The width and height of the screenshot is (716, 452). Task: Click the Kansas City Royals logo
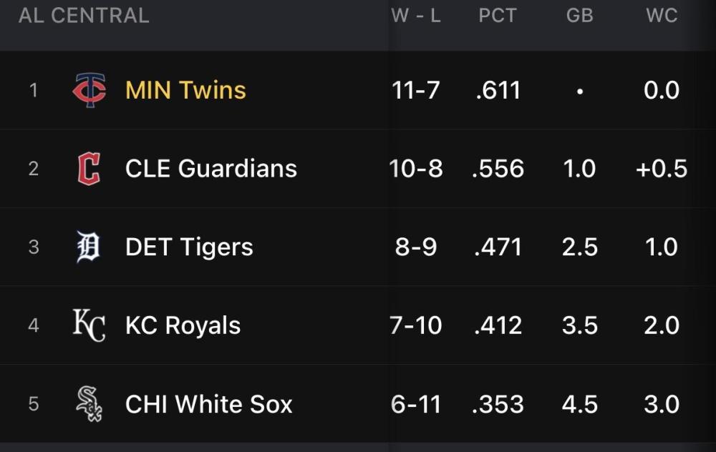[x=89, y=325]
